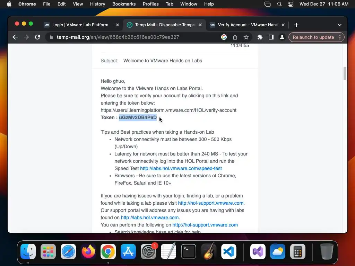
Task: Click Chrome icon in the Dock
Action: [x=108, y=251]
